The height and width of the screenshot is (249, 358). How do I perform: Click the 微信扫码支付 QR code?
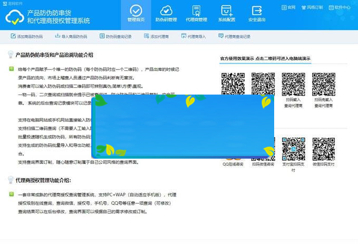(323, 149)
